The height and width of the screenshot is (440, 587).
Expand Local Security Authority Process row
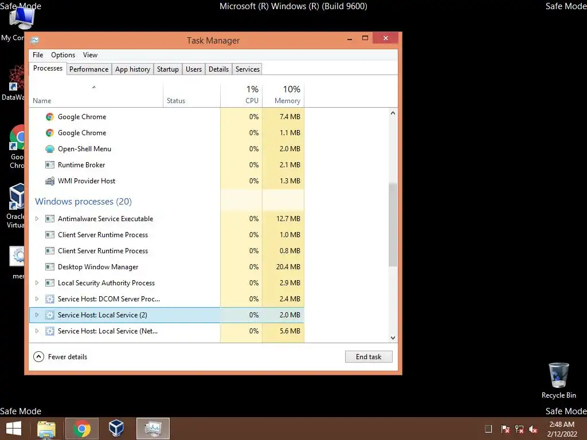pyautogui.click(x=37, y=283)
